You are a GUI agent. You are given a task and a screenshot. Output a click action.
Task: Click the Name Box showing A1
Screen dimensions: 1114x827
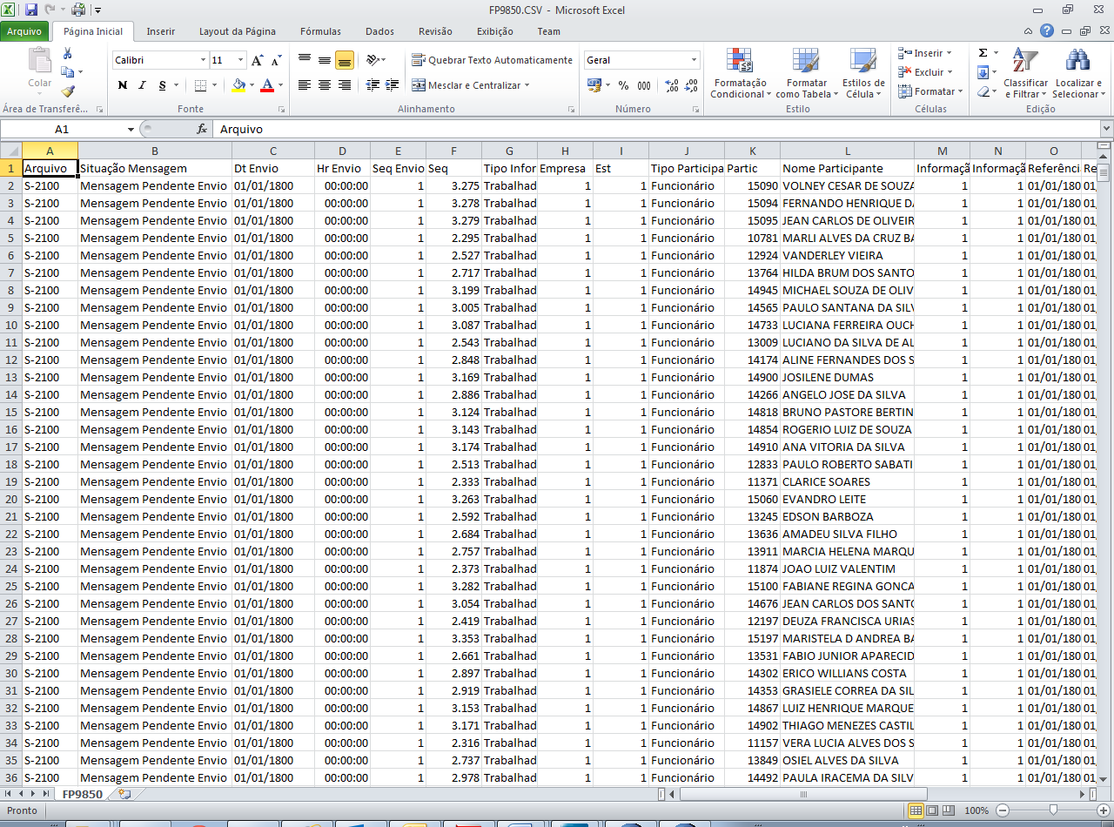pos(63,129)
